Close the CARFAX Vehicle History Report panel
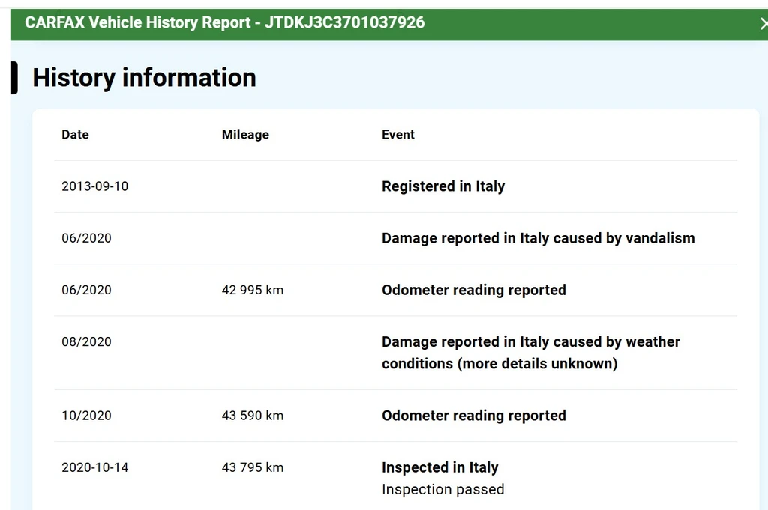 point(763,23)
